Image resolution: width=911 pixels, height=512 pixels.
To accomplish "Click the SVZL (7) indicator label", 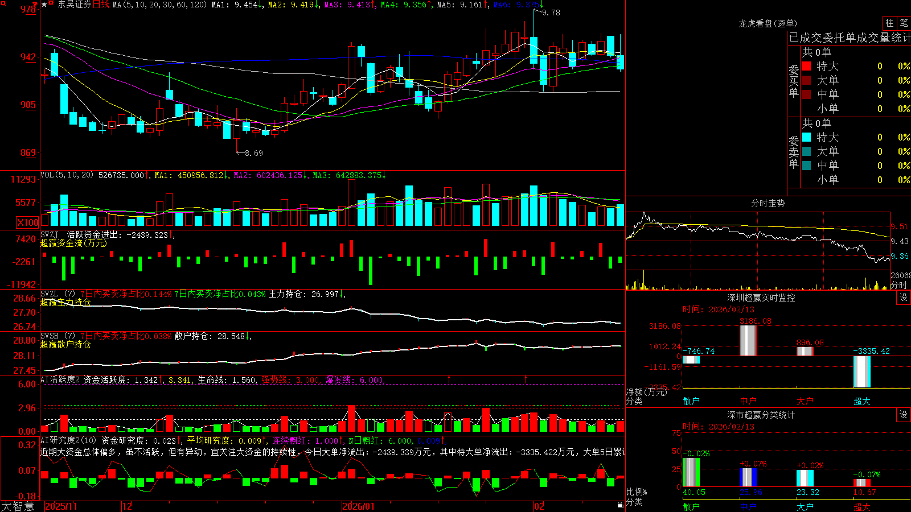I will tap(58, 294).
